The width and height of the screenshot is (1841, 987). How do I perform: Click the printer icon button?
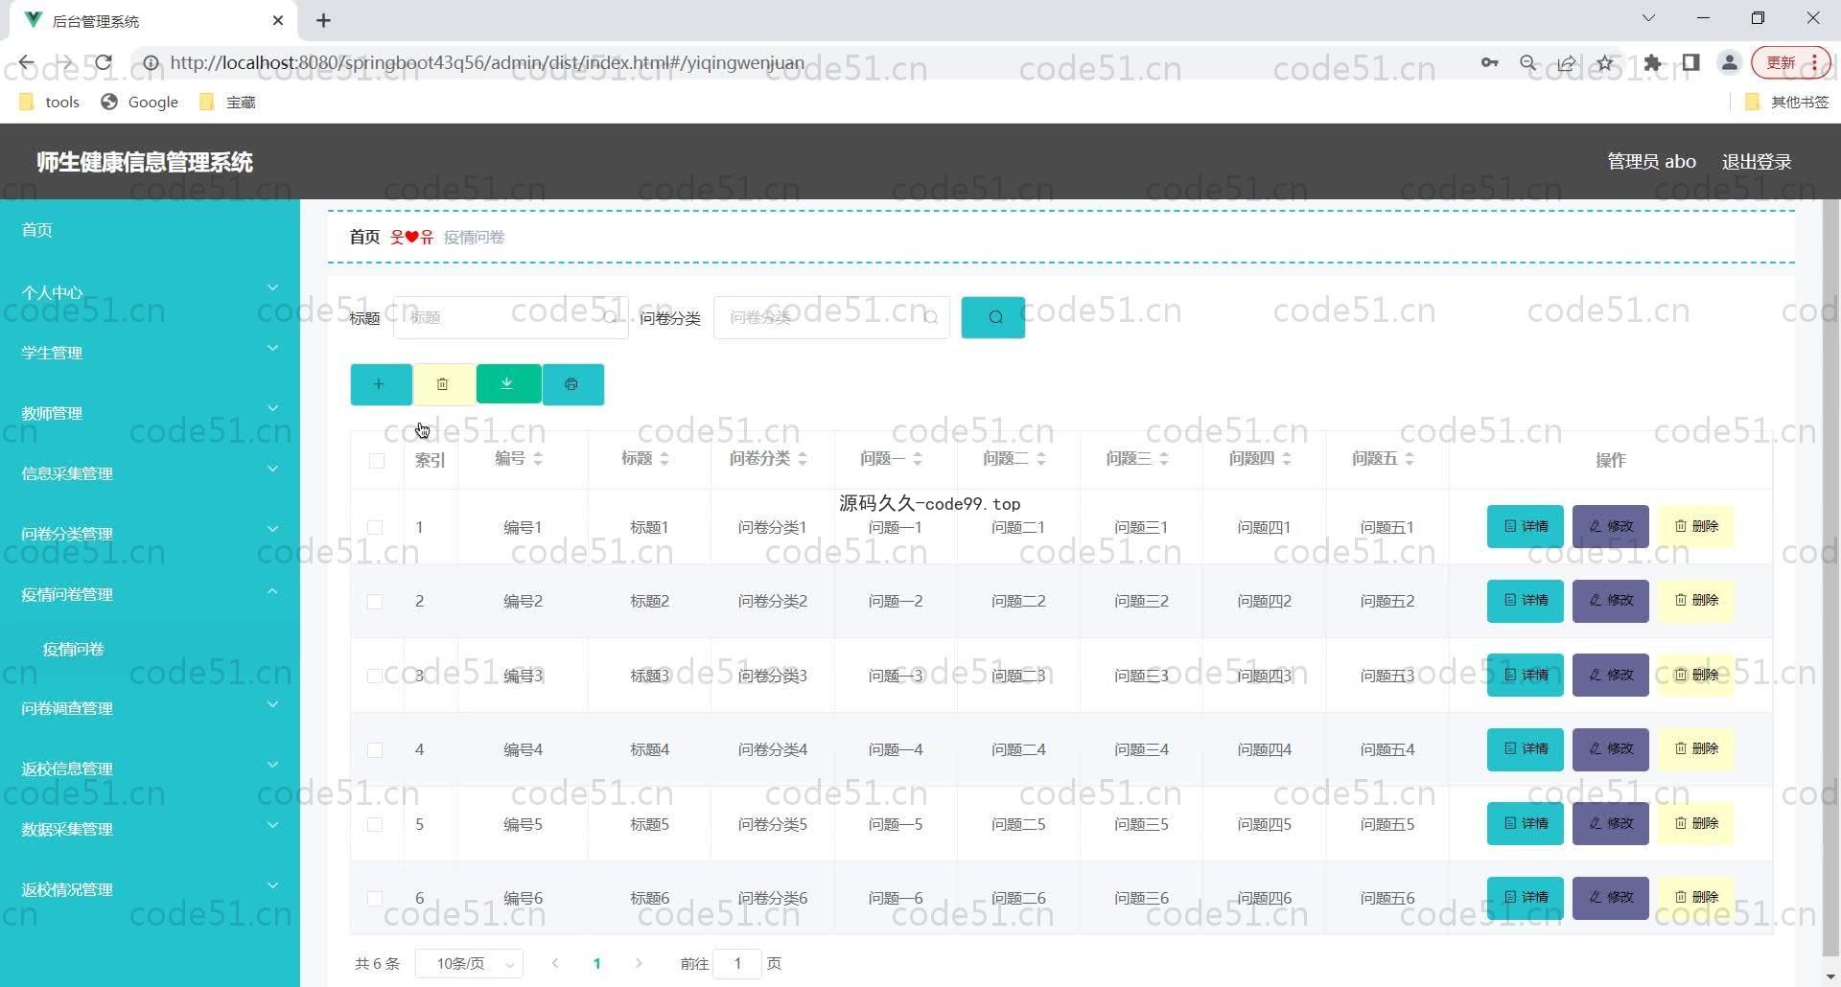pos(572,384)
